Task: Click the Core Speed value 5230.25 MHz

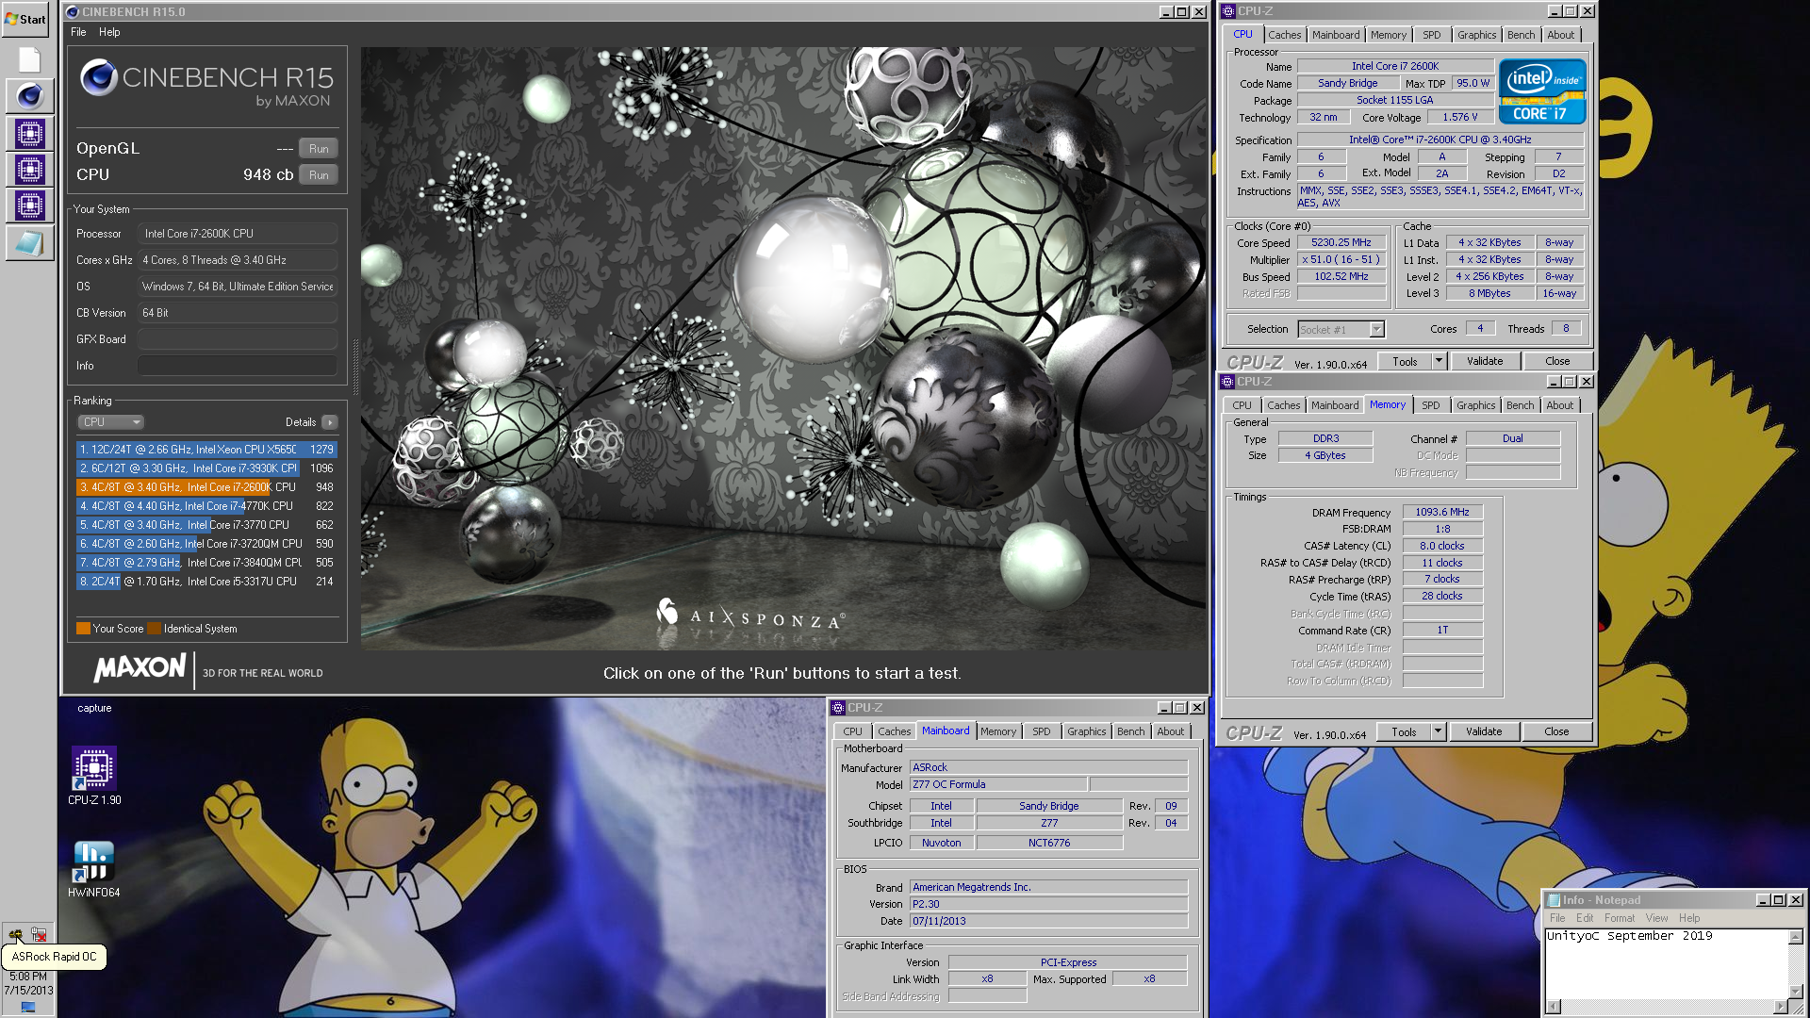Action: 1341,242
